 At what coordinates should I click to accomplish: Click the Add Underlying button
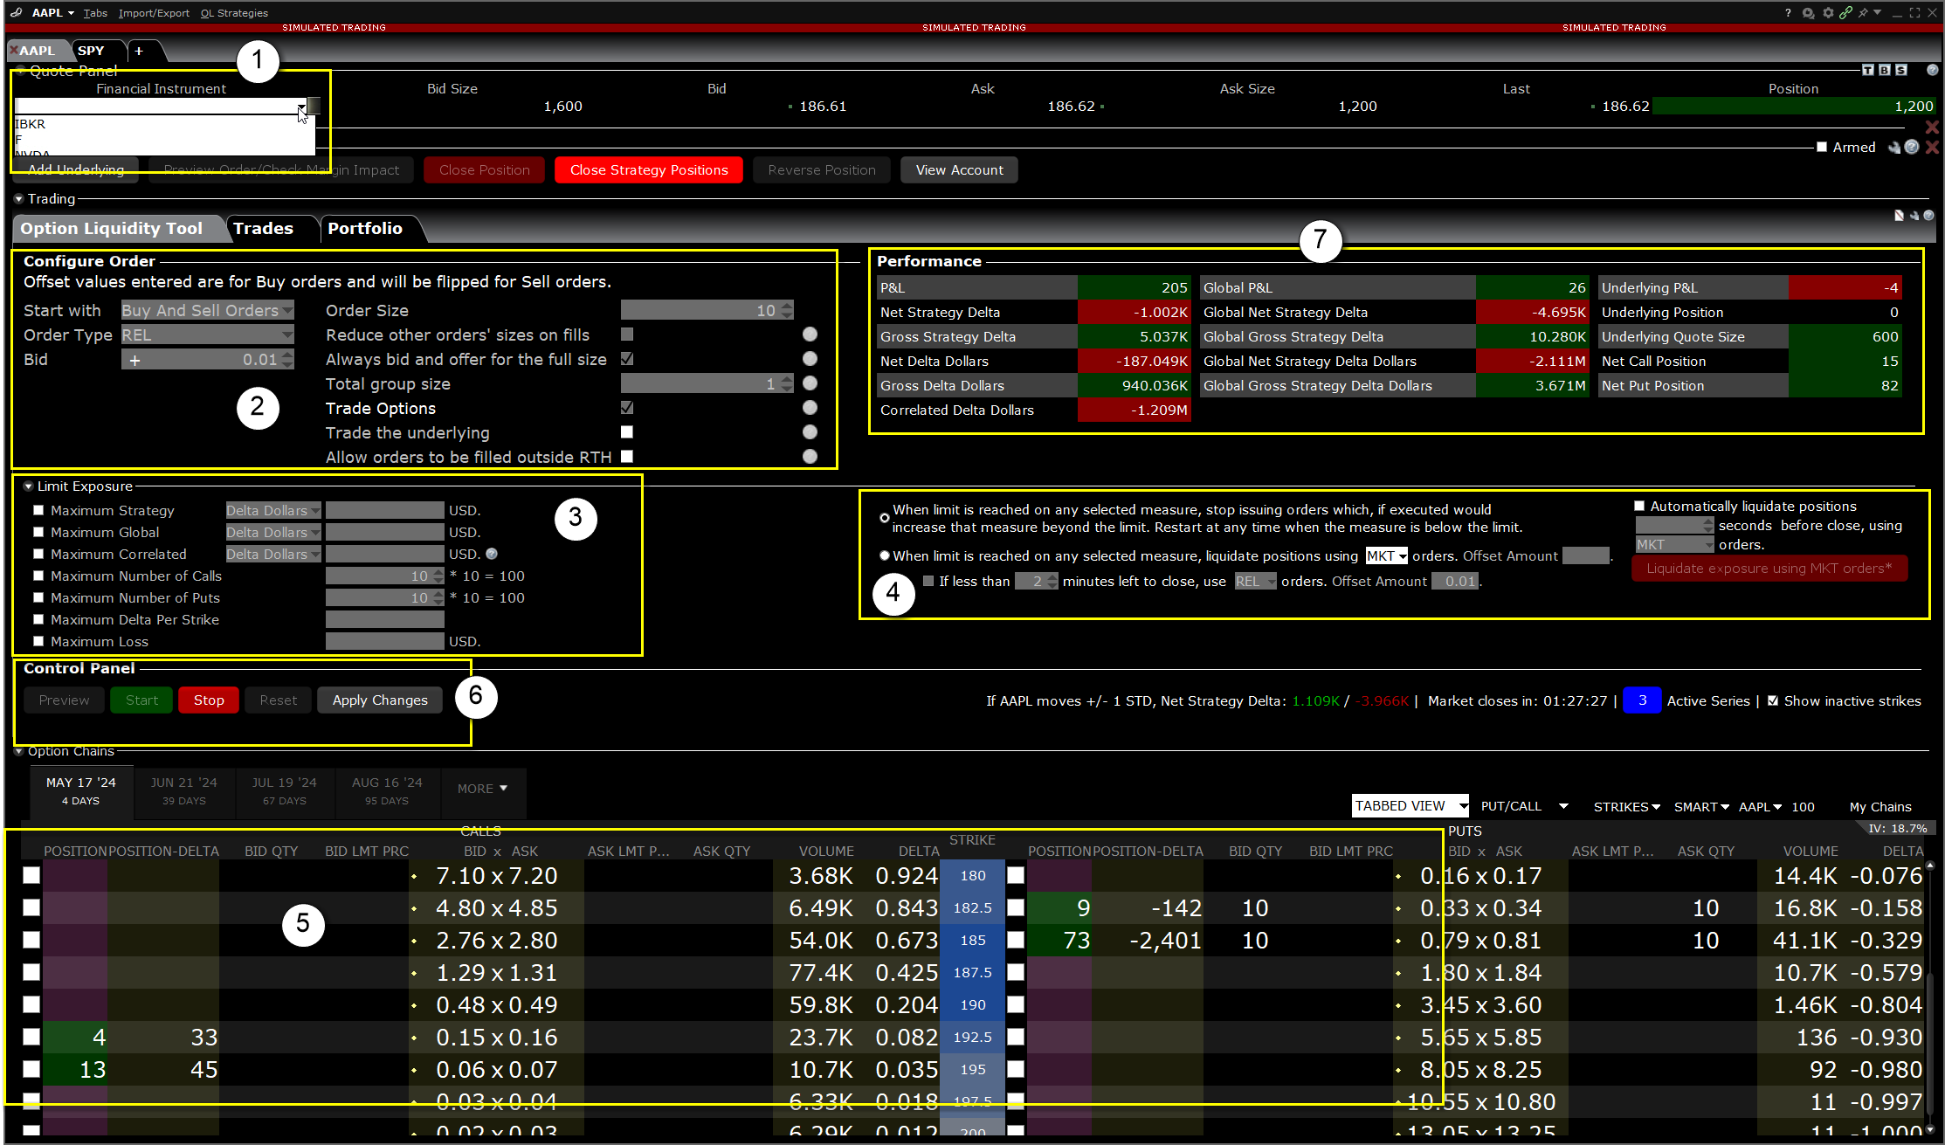tap(76, 170)
